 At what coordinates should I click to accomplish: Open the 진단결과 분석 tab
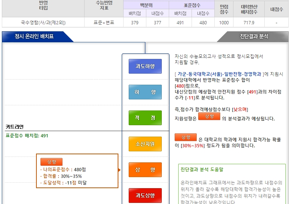(254, 37)
